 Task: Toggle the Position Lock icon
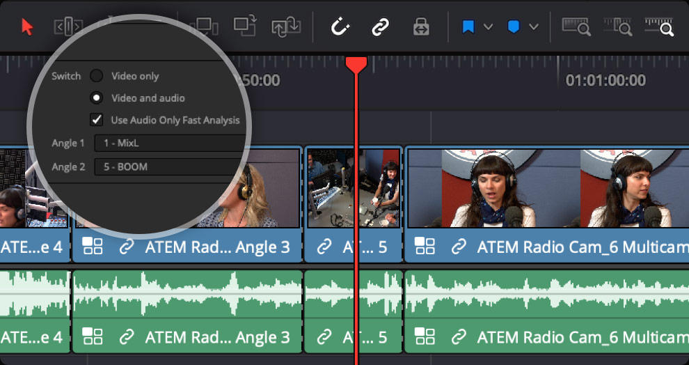pos(420,27)
